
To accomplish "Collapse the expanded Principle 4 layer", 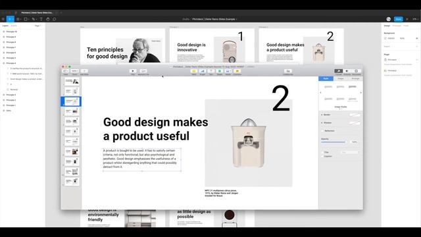I will point(3,63).
